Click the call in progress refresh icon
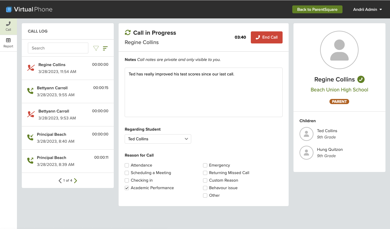Screen dimensions: 390x229 point(128,33)
